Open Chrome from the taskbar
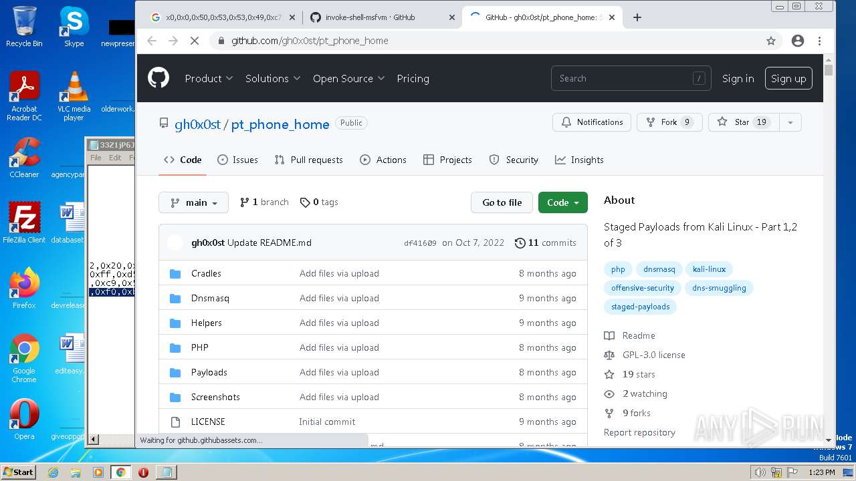Viewport: 856px width, 481px height. (x=120, y=472)
